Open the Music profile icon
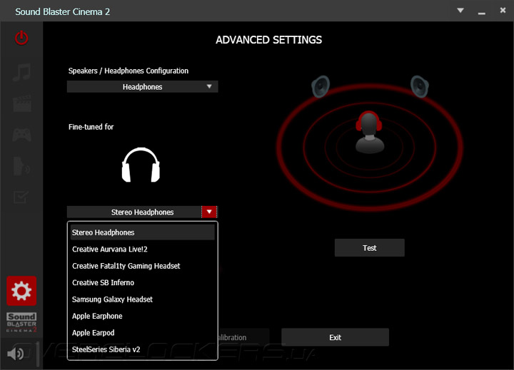Viewport: 514px width, 370px height. pyautogui.click(x=21, y=72)
